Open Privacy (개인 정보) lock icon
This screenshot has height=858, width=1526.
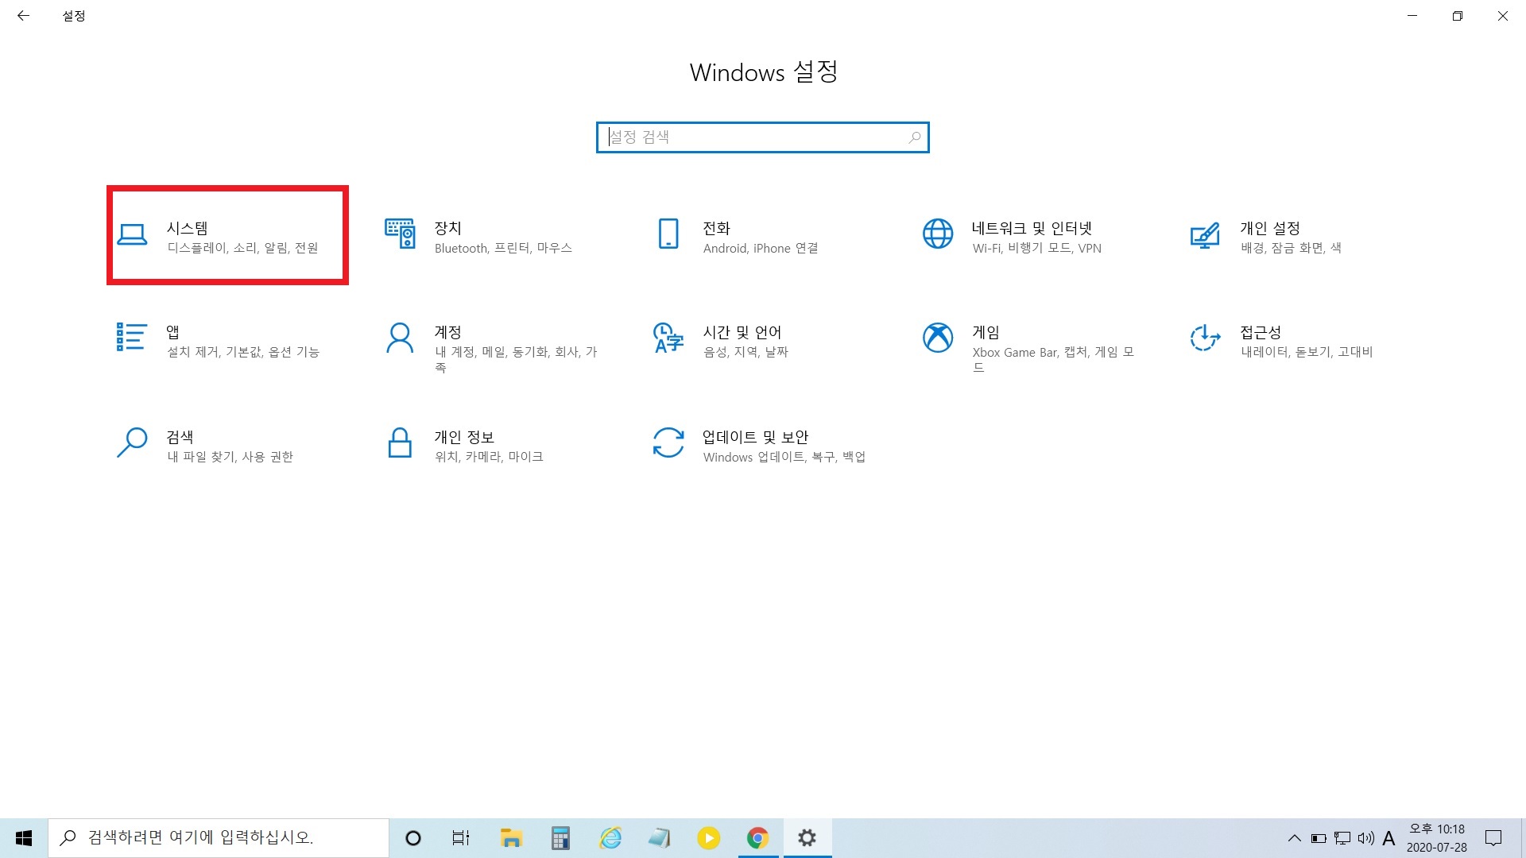tap(400, 443)
